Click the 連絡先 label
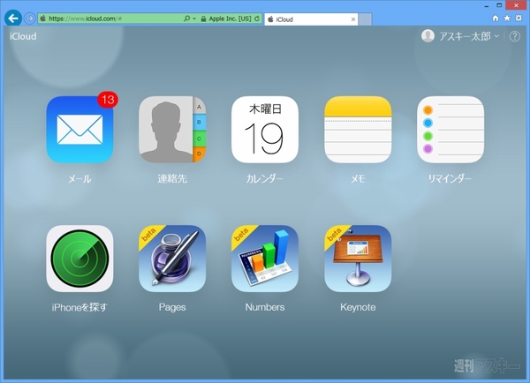Viewport: 530px width, 383px height. [172, 178]
